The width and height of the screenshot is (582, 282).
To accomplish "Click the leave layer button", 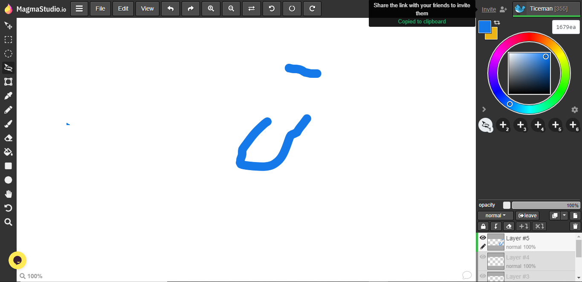I will [527, 216].
